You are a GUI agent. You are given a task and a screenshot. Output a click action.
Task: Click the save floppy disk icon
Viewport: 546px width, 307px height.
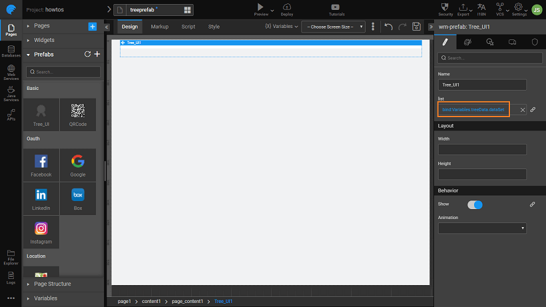pos(416,27)
